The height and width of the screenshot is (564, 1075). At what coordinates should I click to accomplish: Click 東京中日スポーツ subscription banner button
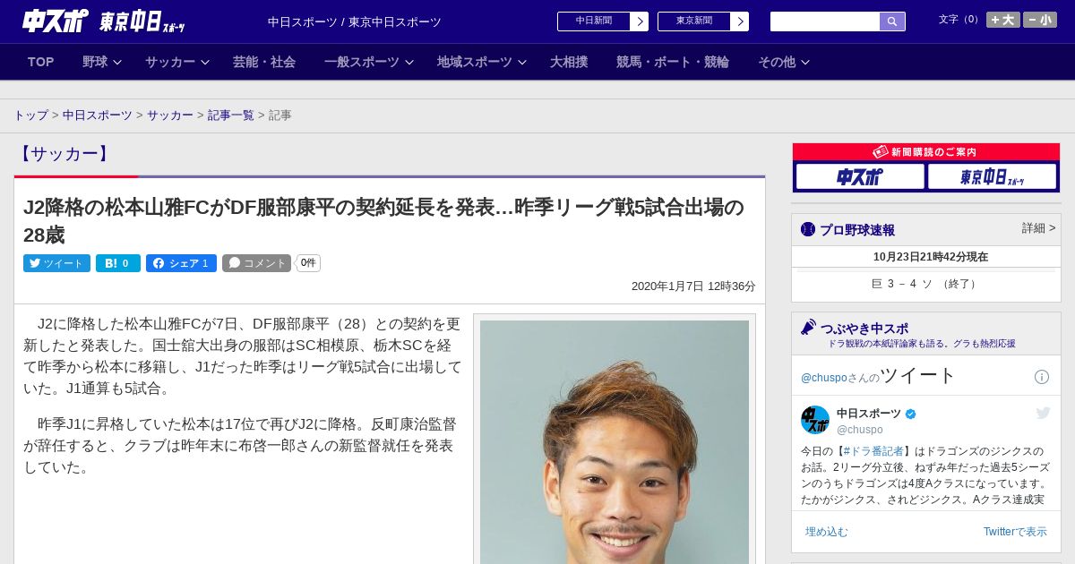click(992, 176)
